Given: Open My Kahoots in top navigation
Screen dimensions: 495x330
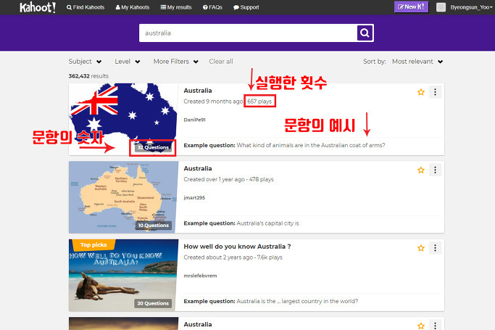Looking at the screenshot, I should pyautogui.click(x=133, y=7).
